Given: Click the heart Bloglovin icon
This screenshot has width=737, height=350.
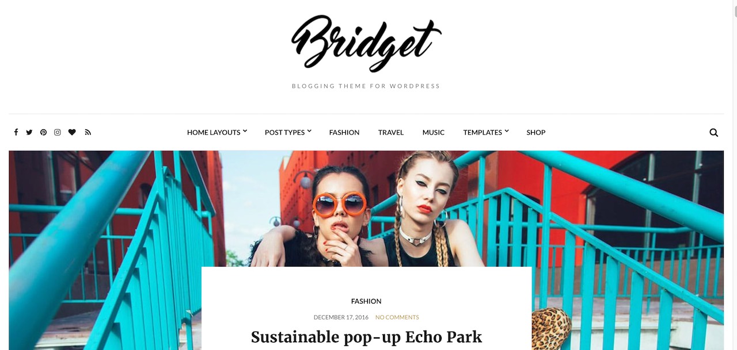Looking at the screenshot, I should click(72, 132).
